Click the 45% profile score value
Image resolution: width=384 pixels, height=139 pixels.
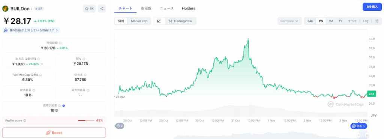click(99, 120)
